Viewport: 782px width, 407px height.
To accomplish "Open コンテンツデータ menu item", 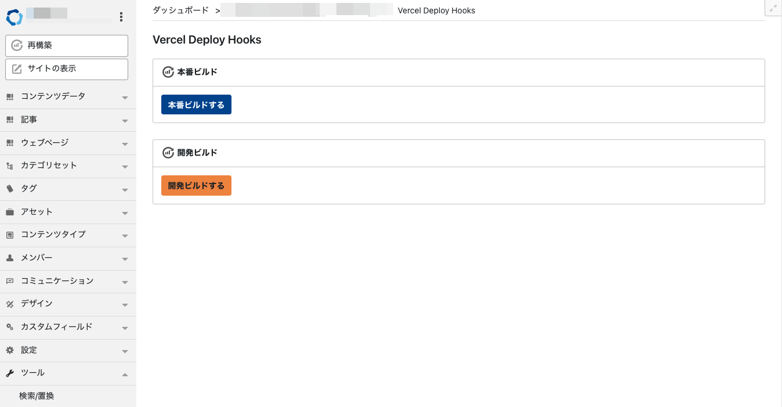I will 68,96.
